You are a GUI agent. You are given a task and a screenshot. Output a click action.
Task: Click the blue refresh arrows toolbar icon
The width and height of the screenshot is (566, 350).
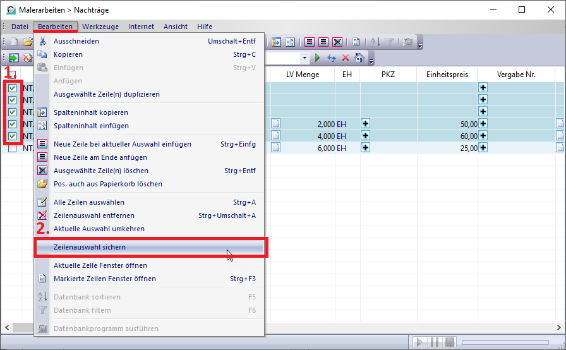coord(332,57)
